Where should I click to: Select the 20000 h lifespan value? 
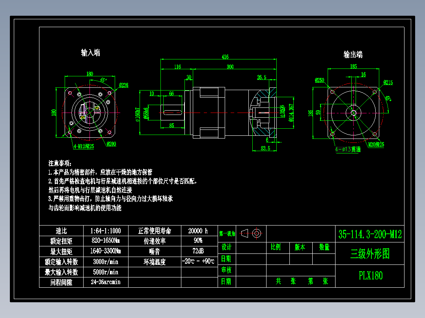(x=198, y=231)
